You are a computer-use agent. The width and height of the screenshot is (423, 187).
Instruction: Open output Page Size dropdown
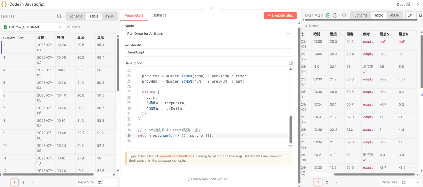pos(410,182)
